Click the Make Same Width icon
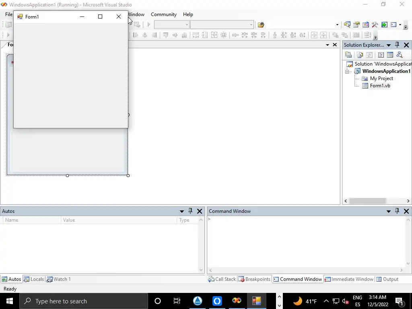 tap(196, 35)
